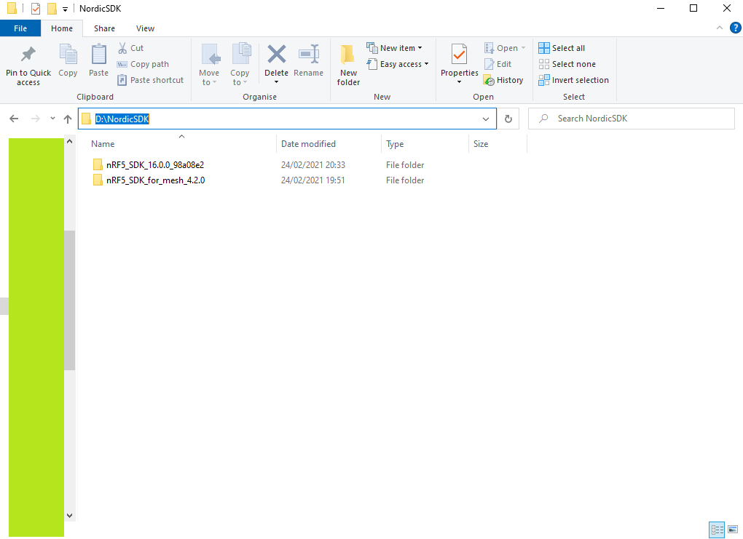The image size is (743, 539).
Task: Collapse the ribbon with the chevron
Action: point(719,28)
